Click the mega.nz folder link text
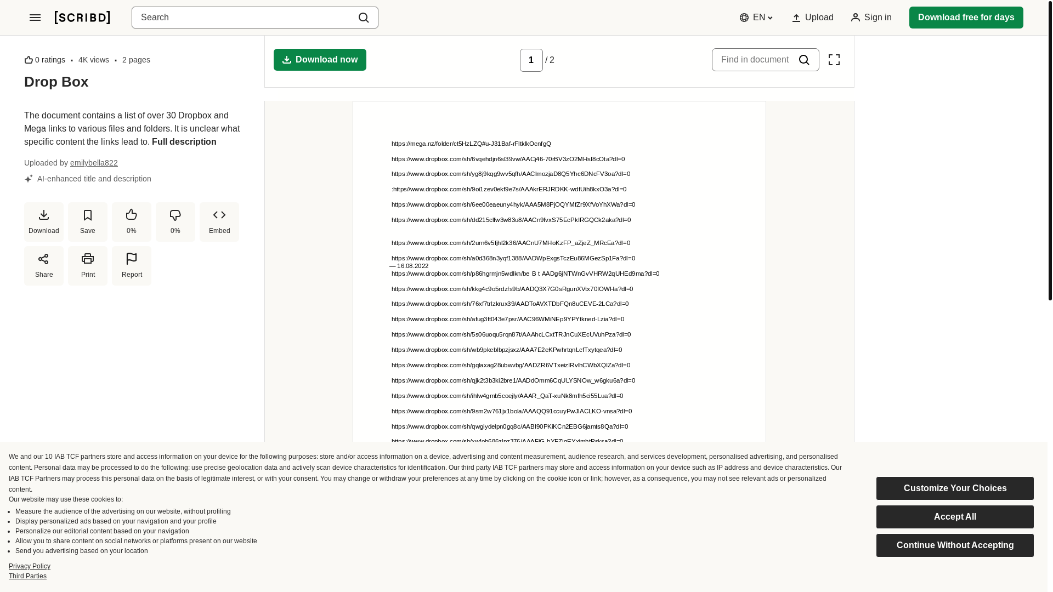1053x592 pixels. 471,144
